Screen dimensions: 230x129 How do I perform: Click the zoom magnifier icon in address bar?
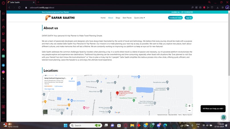tap(192, 7)
